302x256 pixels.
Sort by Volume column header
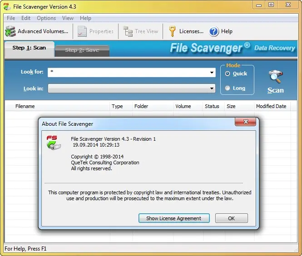click(x=188, y=106)
